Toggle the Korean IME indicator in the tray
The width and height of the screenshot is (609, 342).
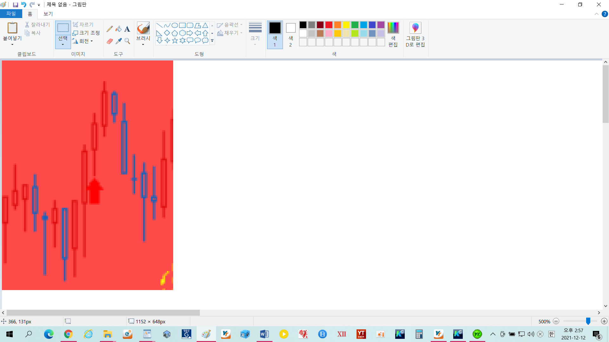(551, 334)
